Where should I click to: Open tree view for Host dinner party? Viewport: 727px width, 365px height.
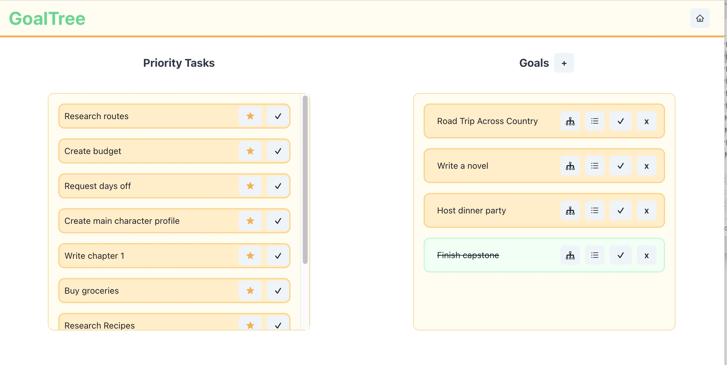point(570,211)
